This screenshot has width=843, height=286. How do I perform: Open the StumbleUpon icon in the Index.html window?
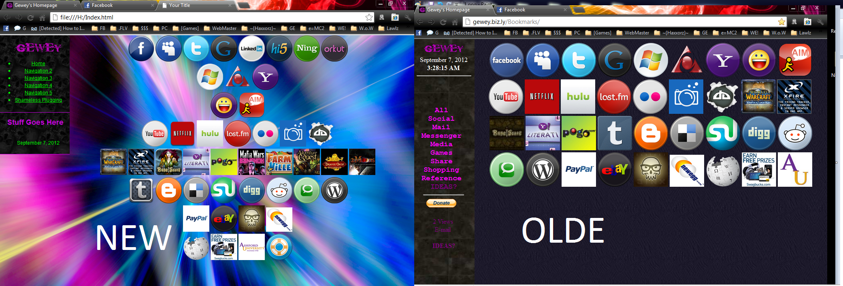pyautogui.click(x=224, y=190)
